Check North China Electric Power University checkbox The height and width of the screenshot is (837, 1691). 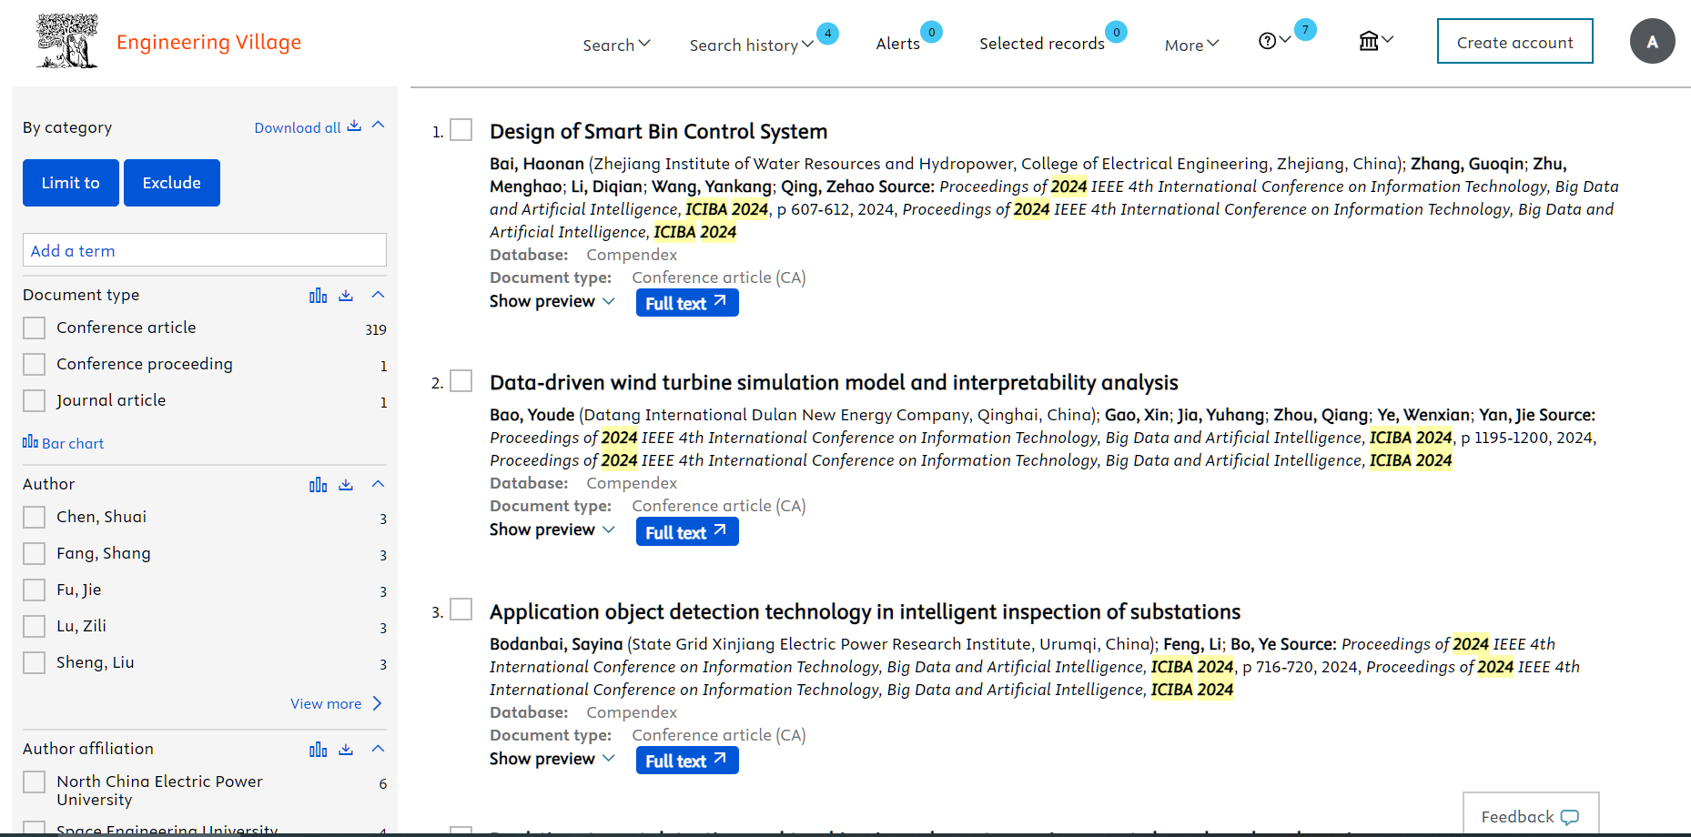point(34,782)
